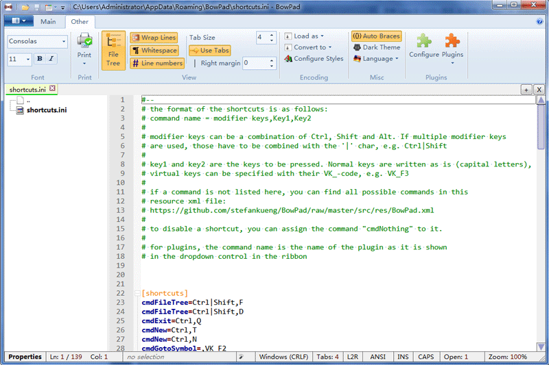
Task: Toggle Auto Braces feature
Action: pyautogui.click(x=376, y=36)
